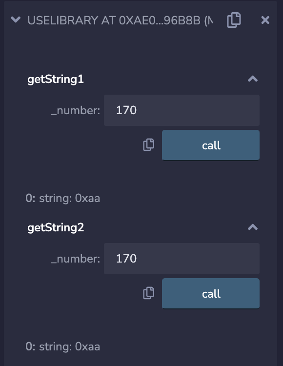
Task: Select the getString2 output string 0xaa
Action: tap(87, 346)
